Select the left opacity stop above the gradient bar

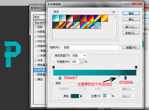53,68
